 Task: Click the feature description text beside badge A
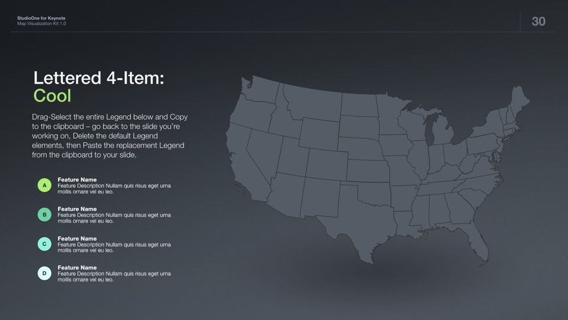[114, 189]
